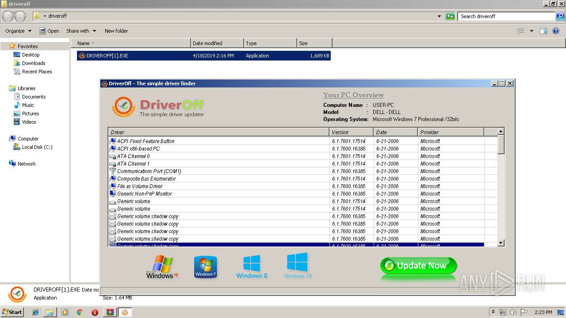Show hidden system tray icons
This screenshot has height=318, width=566.
[493, 312]
